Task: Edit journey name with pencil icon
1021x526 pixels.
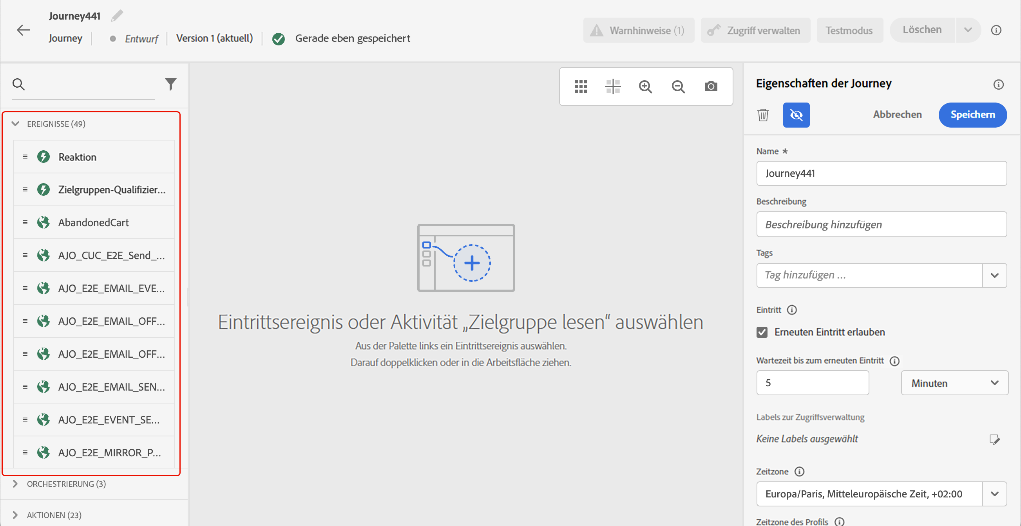Action: pos(117,16)
